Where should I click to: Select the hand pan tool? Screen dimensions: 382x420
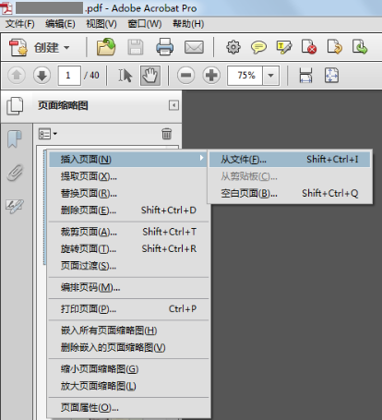pyautogui.click(x=150, y=75)
